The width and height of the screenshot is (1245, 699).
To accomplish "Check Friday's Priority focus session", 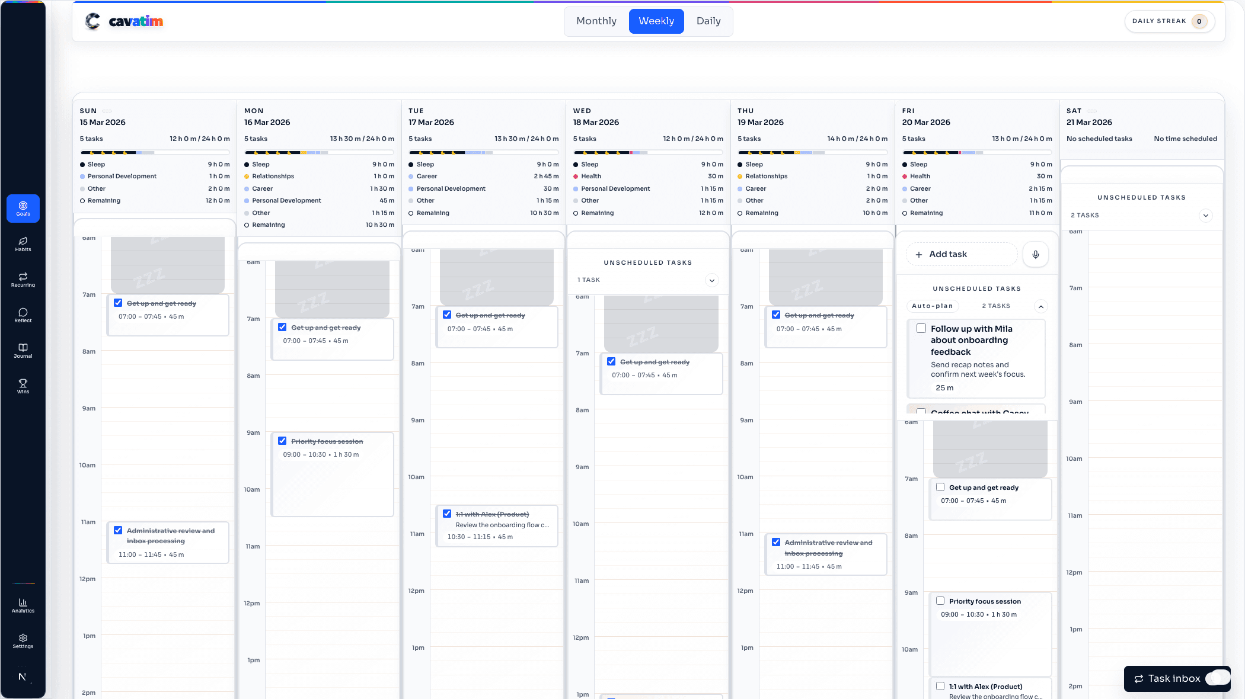I will (x=940, y=601).
